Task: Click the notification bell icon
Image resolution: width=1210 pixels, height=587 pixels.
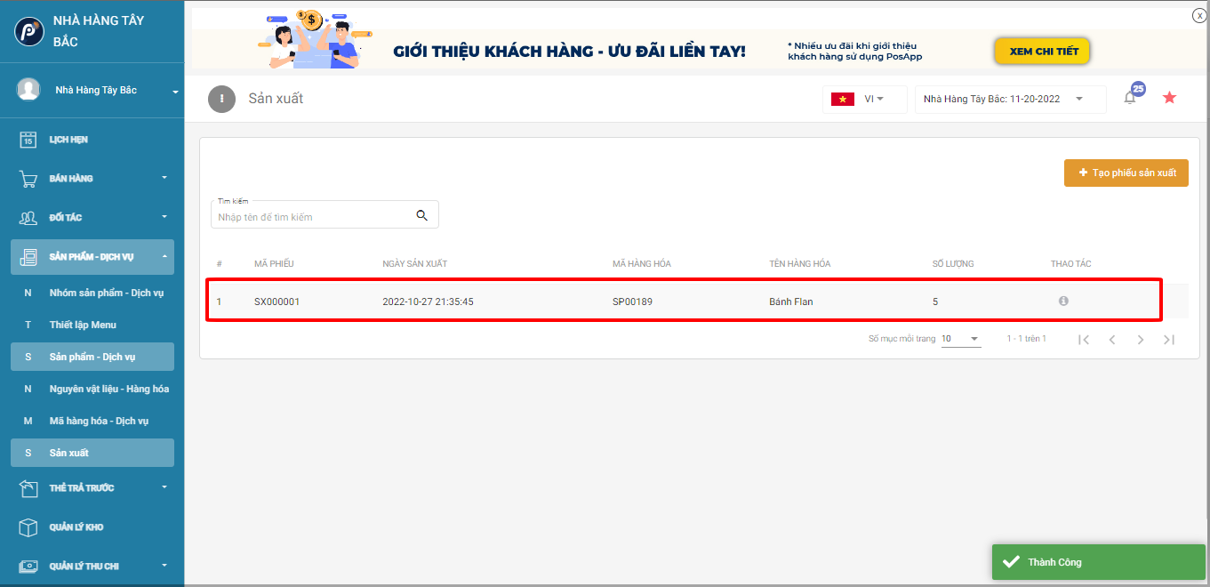Action: [1130, 99]
